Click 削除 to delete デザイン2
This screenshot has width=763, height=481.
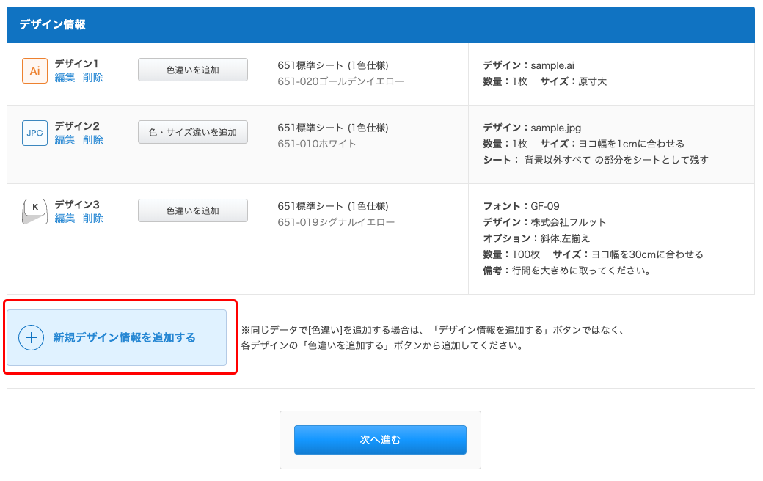92,139
